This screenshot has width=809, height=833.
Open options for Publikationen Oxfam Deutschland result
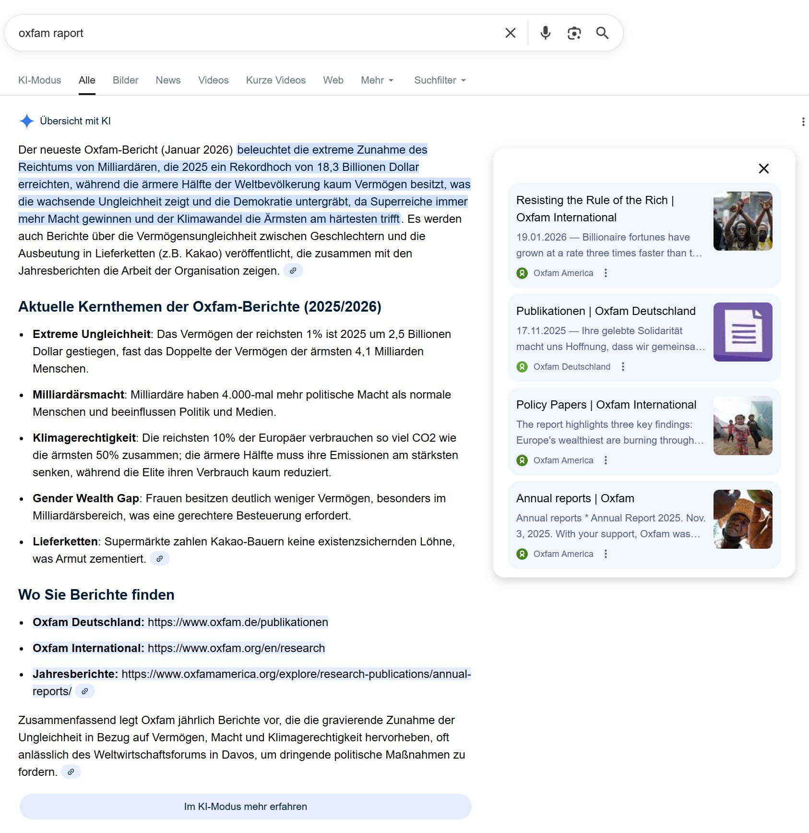(623, 367)
